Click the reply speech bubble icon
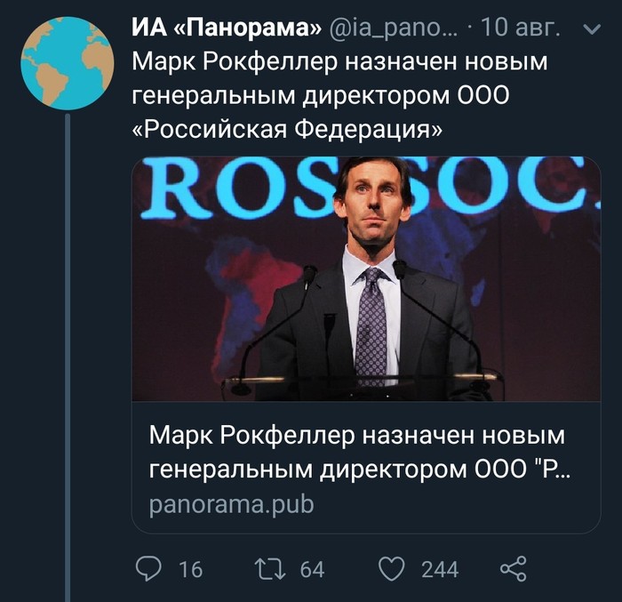Screen dimensions: 622x602 (148, 568)
